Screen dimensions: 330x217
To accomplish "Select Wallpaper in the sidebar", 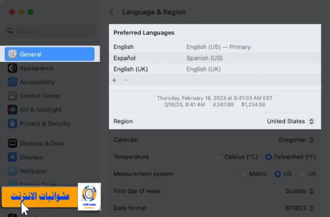I will 34,171.
